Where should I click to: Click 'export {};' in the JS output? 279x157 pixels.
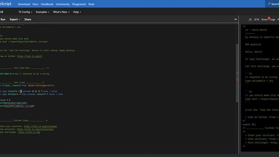click(x=249, y=124)
